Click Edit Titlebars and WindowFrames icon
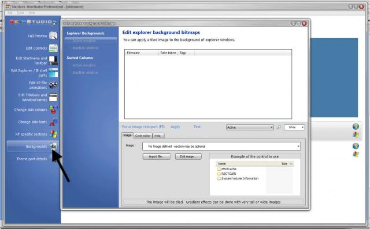Screen dimensions: 370x229 [x=53, y=97]
